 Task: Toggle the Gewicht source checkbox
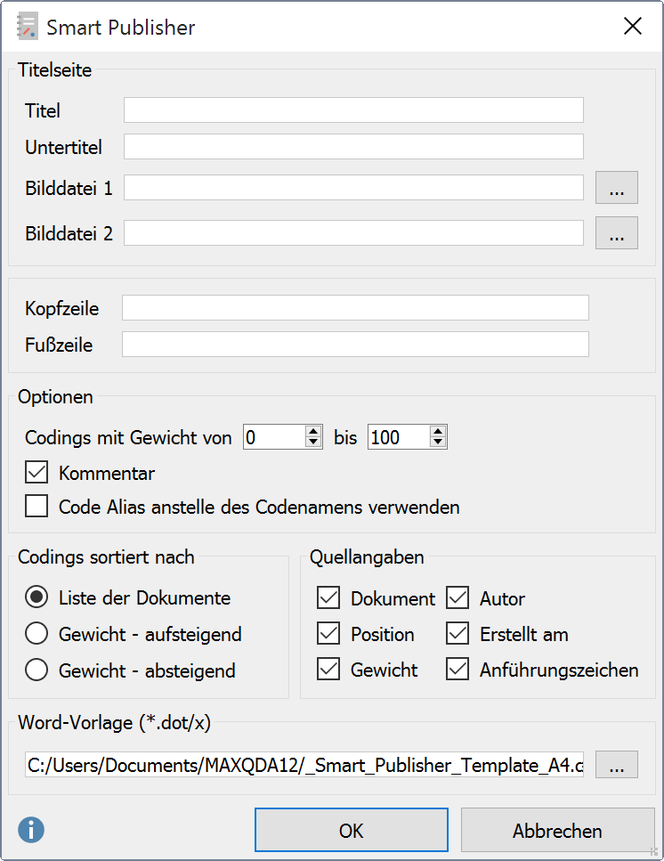coord(328,670)
